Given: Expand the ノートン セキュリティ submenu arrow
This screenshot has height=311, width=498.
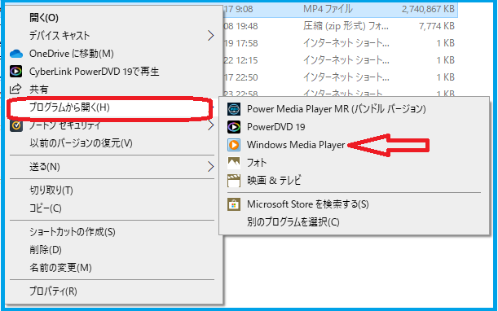Looking at the screenshot, I should coord(210,125).
